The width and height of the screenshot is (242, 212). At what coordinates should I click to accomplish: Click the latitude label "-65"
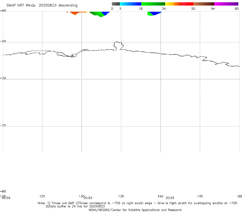pyautogui.click(x=3, y=41)
